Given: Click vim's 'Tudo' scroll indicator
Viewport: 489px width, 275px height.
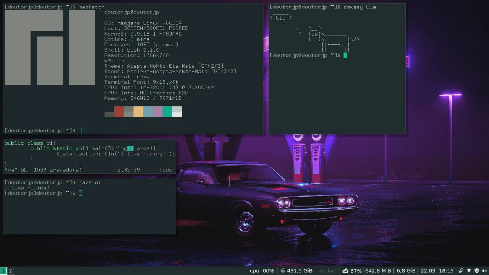Looking at the screenshot, I should tap(166, 170).
